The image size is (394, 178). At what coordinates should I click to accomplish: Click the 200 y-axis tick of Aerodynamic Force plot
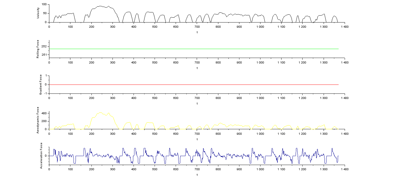[x=44, y=121]
